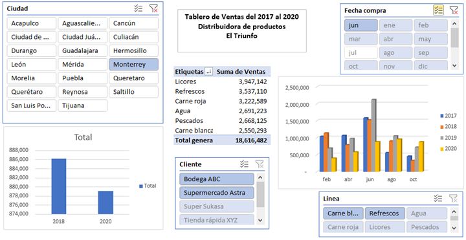Toggle multi-select in Ciudad slicer
Viewport: 466px width, 240px height.
139,8
